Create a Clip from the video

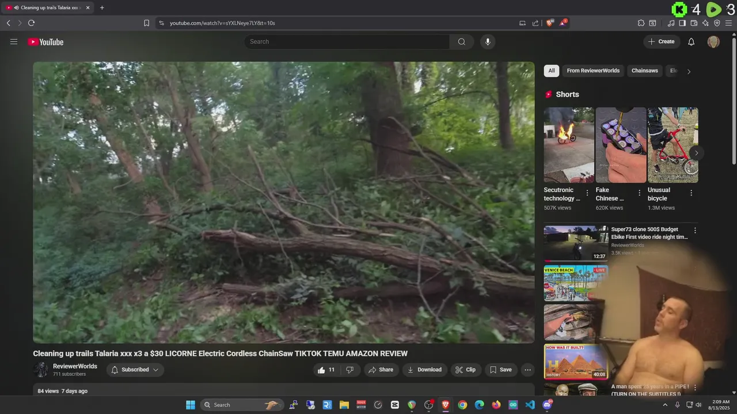(x=465, y=370)
